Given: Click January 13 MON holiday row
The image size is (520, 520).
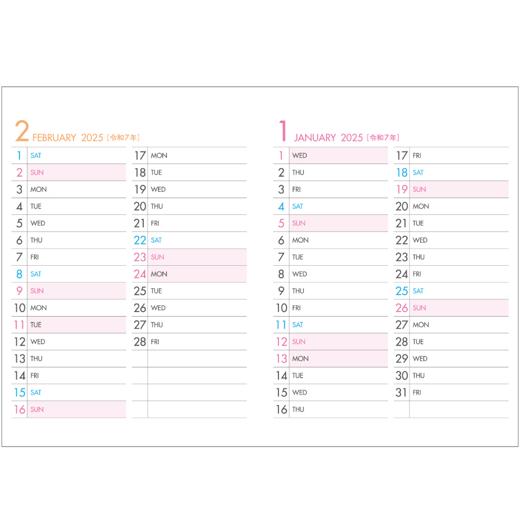Looking at the screenshot, I should tap(330, 358).
